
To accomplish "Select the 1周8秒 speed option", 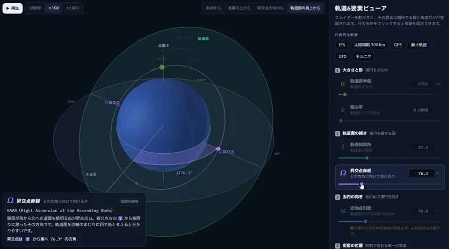I will click(x=35, y=8).
